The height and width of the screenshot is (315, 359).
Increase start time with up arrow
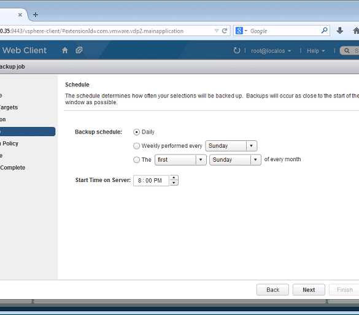[x=174, y=178]
